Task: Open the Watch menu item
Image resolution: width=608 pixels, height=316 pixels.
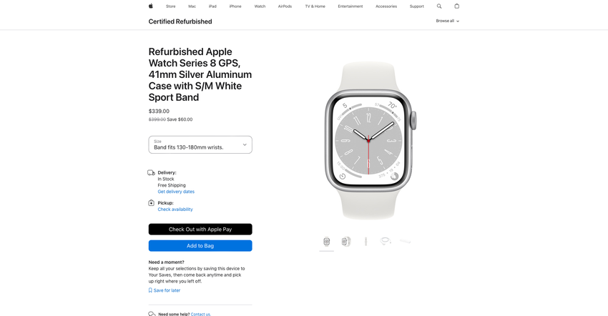Action: [260, 6]
